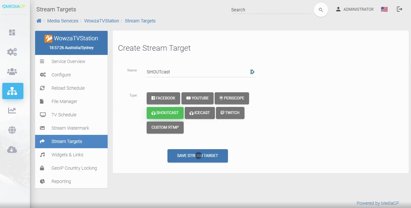Click the Stream Targets share arrow icon
Viewport: 411px width, 208px height.
42,141
